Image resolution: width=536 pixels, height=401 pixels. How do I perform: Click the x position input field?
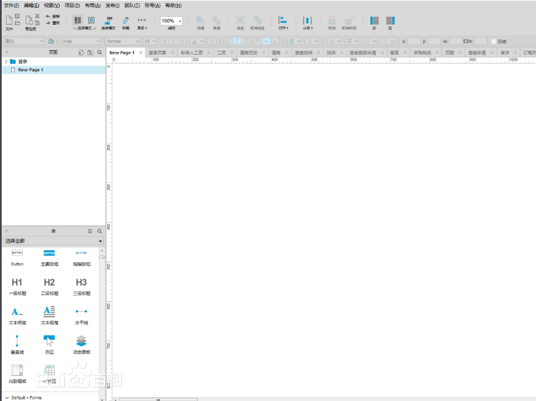(414, 41)
